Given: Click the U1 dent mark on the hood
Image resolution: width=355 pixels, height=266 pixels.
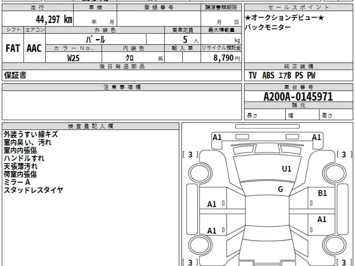Looking at the screenshot, I should coord(286,169).
